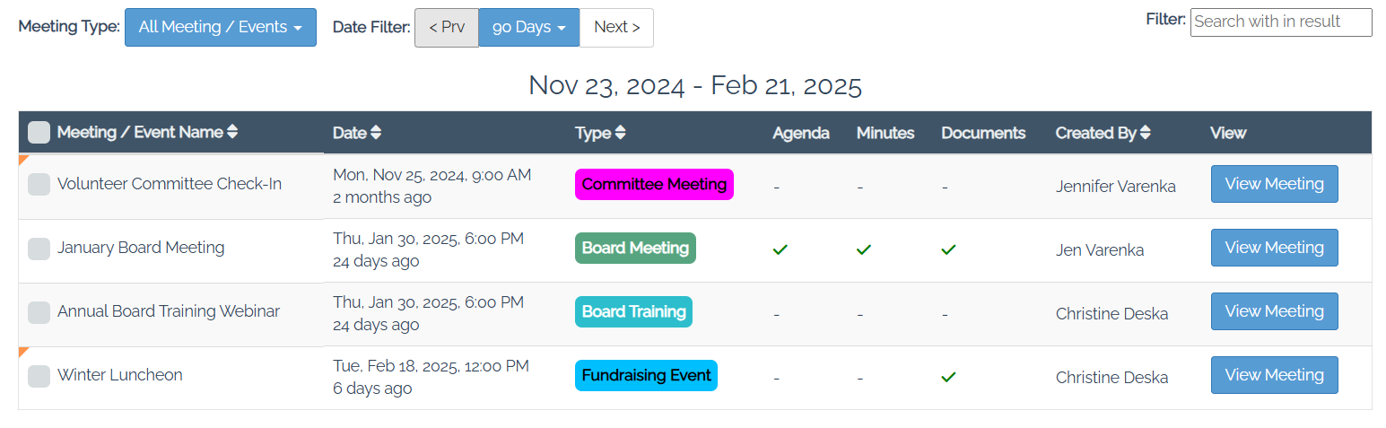Sort table by Type column
Image resolution: width=1386 pixels, height=428 pixels.
pos(620,132)
